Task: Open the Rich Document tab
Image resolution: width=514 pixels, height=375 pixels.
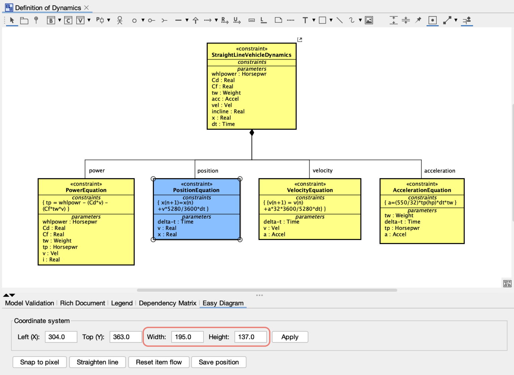Action: pos(83,303)
